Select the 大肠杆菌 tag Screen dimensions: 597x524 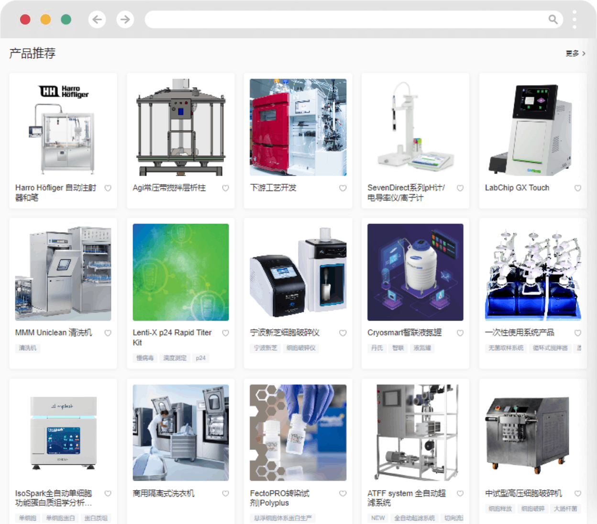coord(565,509)
